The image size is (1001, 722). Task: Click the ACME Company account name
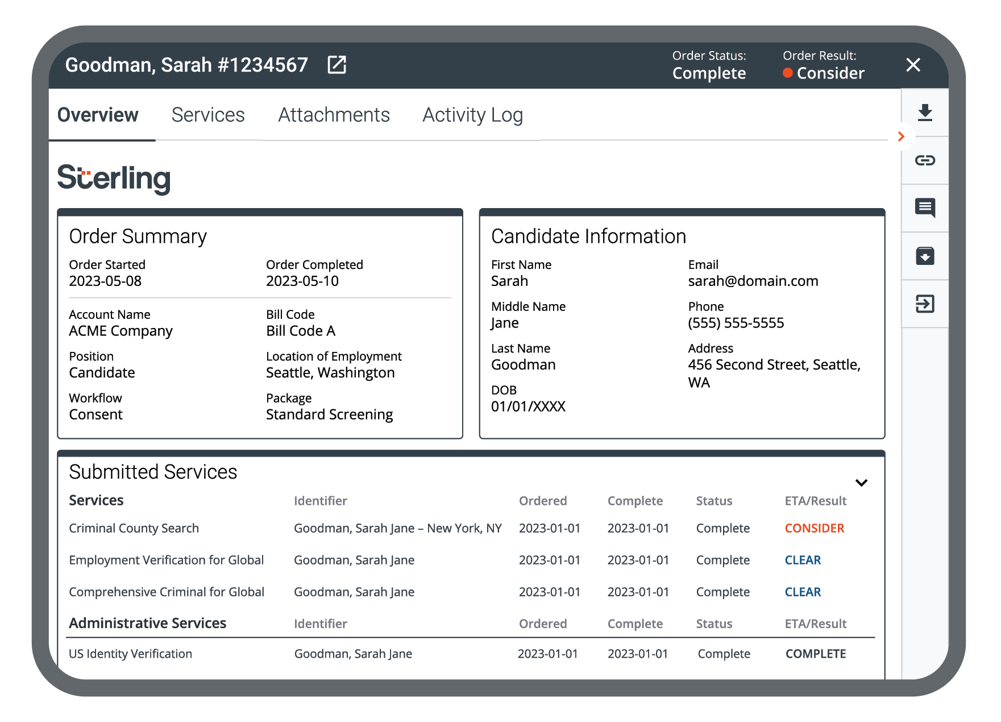tap(121, 331)
